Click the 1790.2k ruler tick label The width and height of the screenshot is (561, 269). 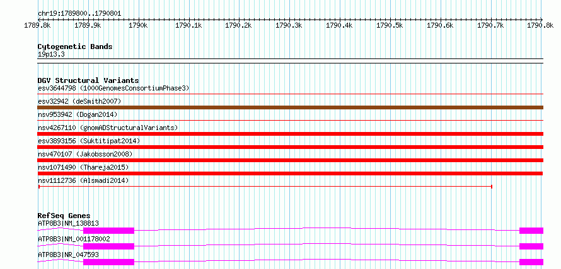tap(239, 25)
